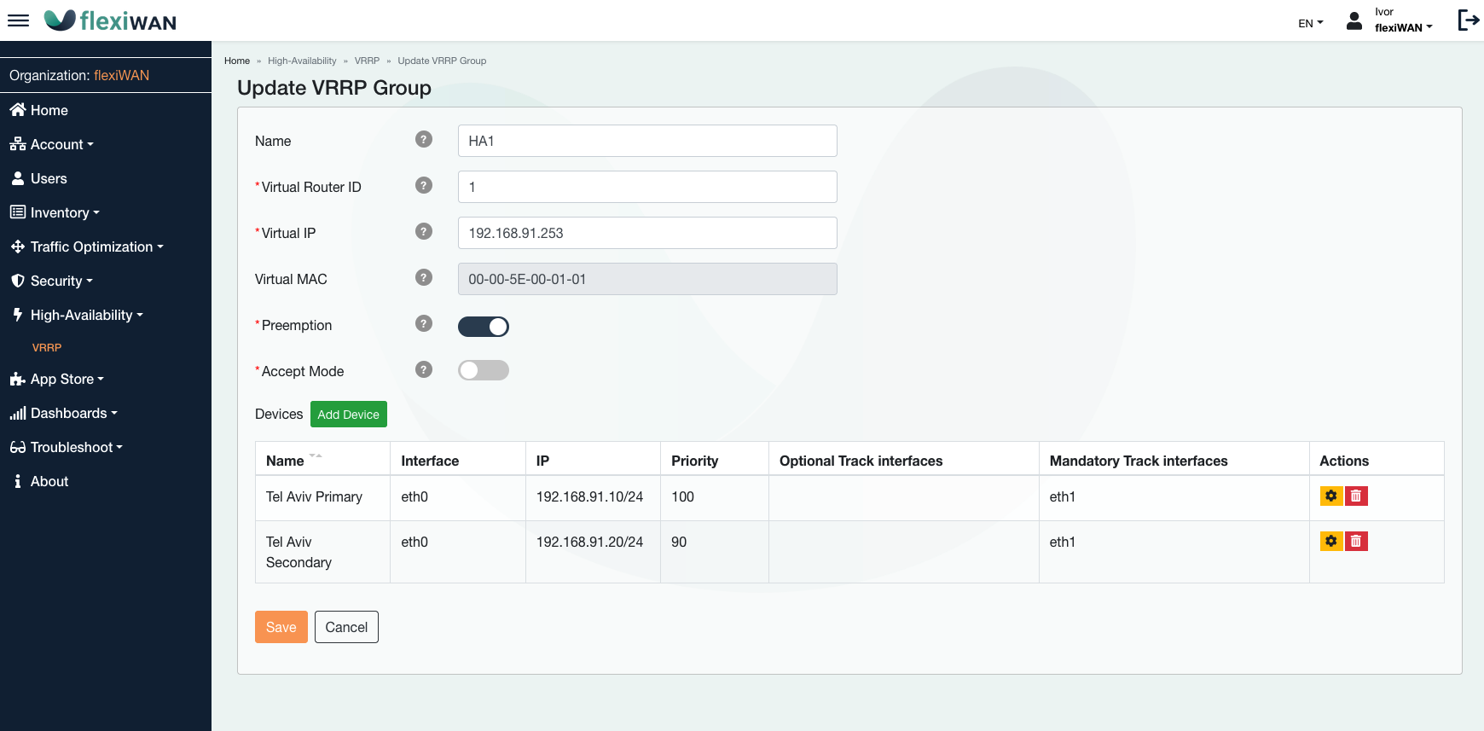Save the VRRP group changes
This screenshot has height=731, width=1484.
[x=281, y=627]
